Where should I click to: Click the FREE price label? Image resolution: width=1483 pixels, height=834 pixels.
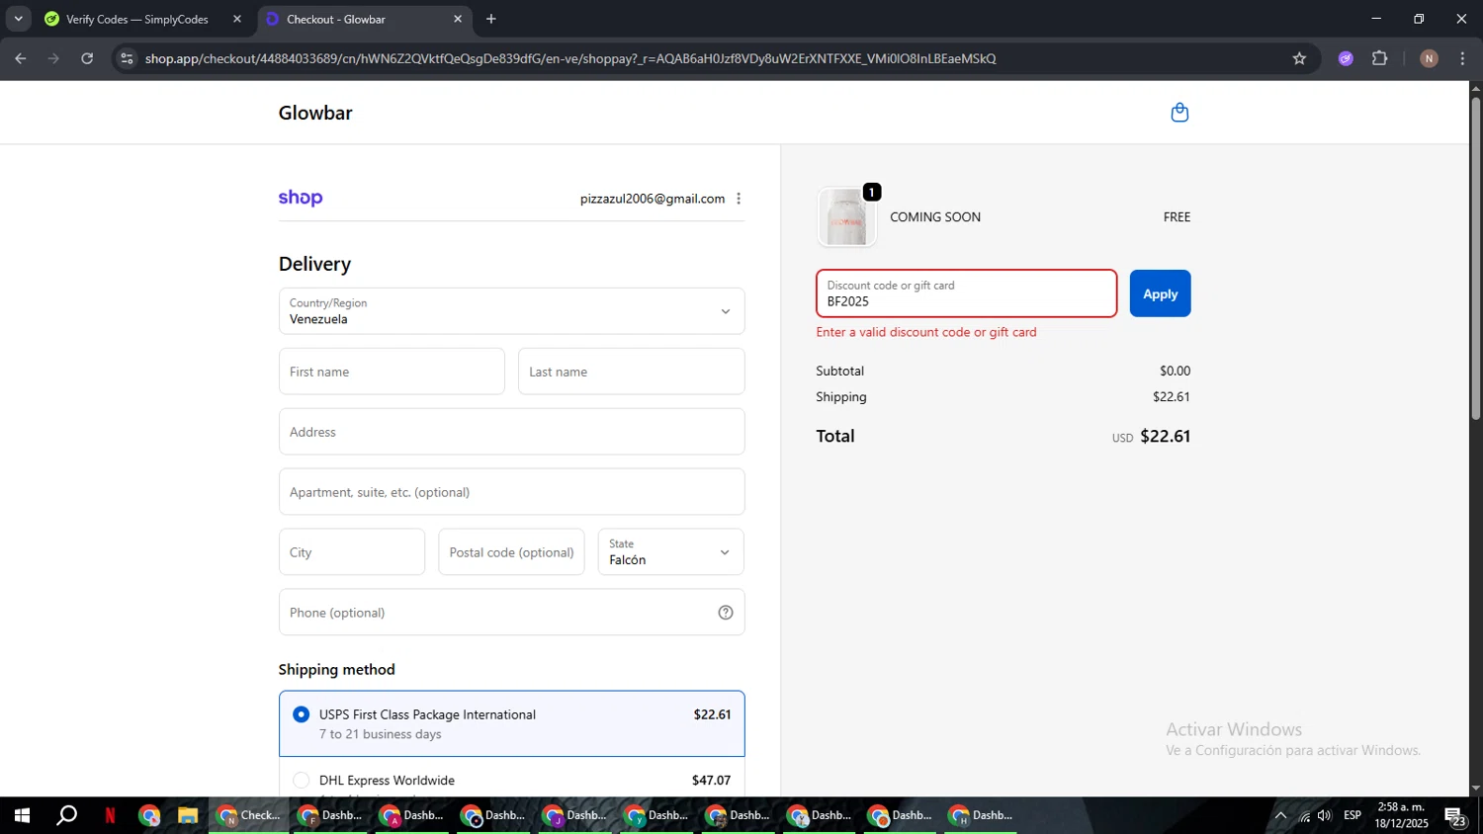coord(1177,216)
